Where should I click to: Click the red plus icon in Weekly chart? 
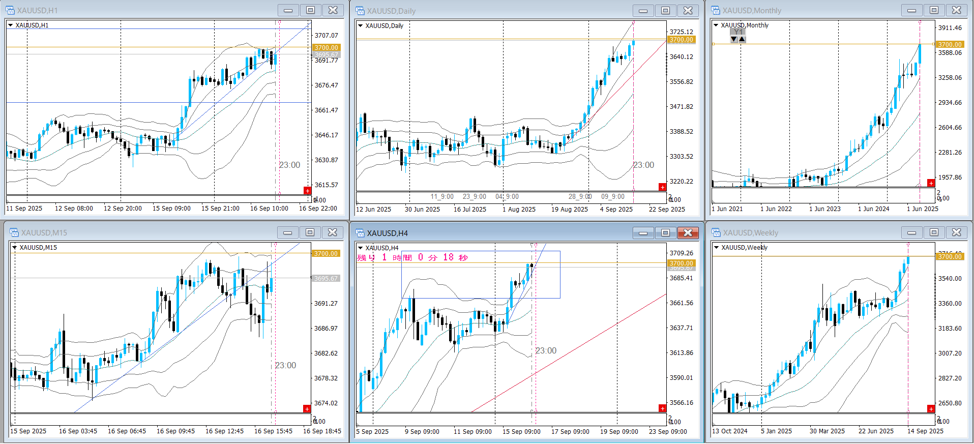point(931,408)
